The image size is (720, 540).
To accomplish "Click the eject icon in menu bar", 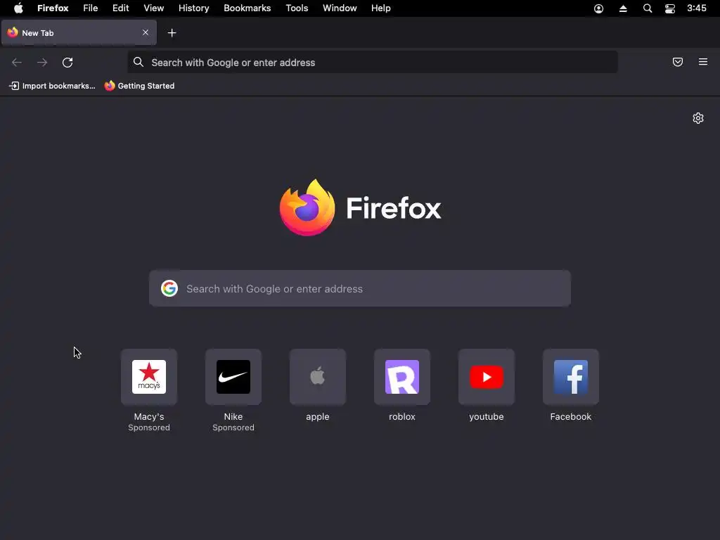I will [623, 8].
